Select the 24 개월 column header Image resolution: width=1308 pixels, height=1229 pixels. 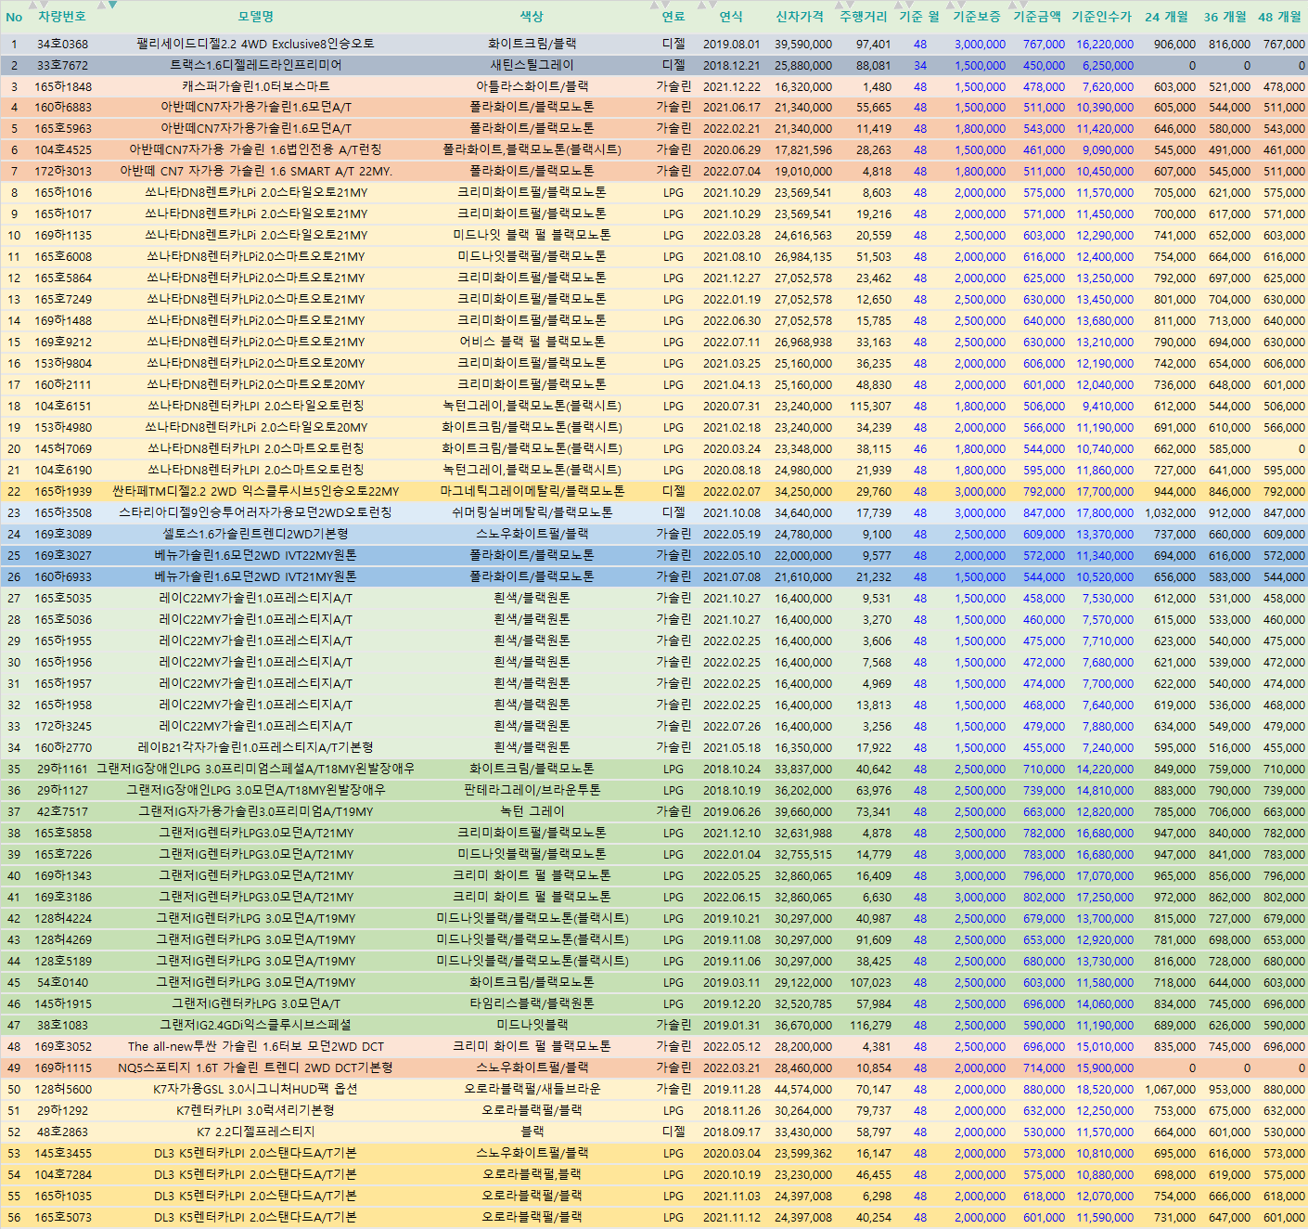click(x=1166, y=17)
